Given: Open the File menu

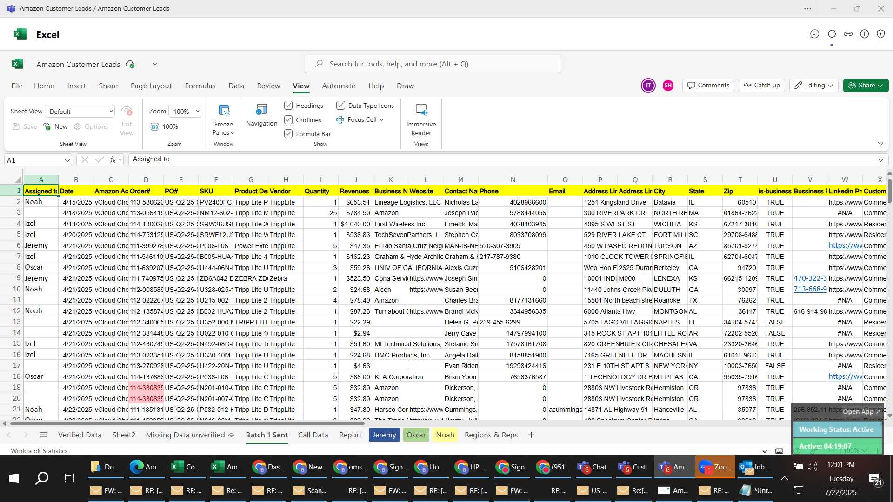Looking at the screenshot, I should [x=17, y=86].
